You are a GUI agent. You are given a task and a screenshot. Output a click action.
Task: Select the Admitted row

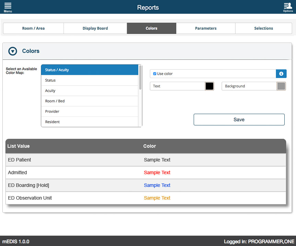pos(146,172)
